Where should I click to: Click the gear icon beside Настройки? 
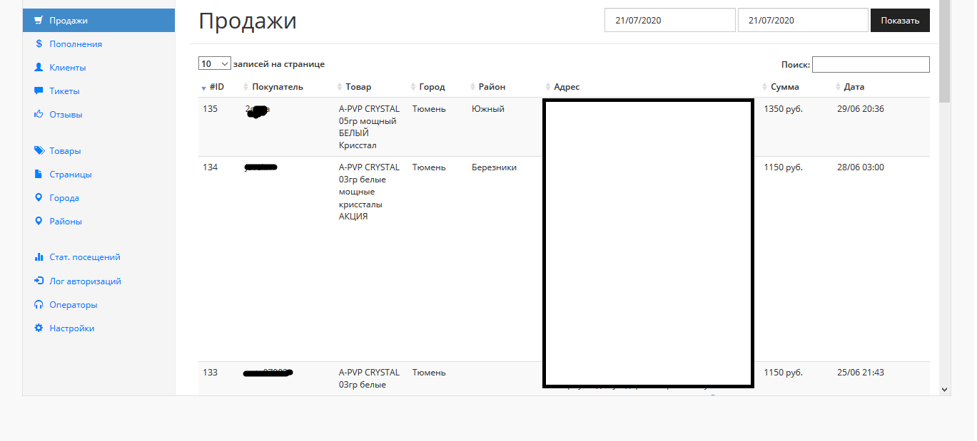point(39,328)
